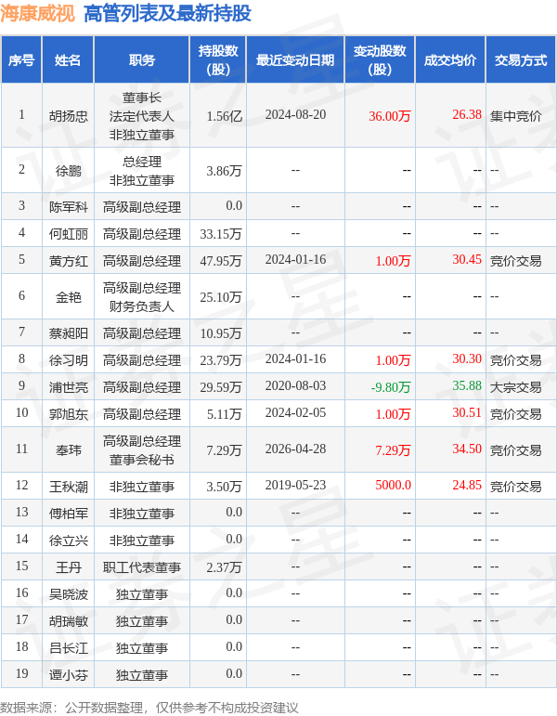The width and height of the screenshot is (557, 716).
Task: Click the 30.45 average price
Action: tap(467, 259)
